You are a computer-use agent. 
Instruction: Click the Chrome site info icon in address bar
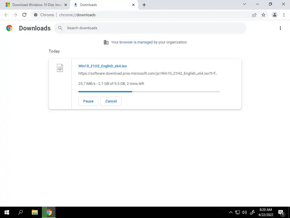tap(36, 15)
